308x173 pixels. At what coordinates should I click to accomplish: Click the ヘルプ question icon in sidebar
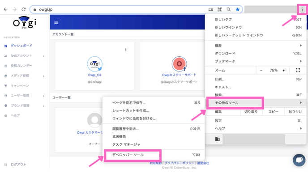pyautogui.click(x=6, y=116)
